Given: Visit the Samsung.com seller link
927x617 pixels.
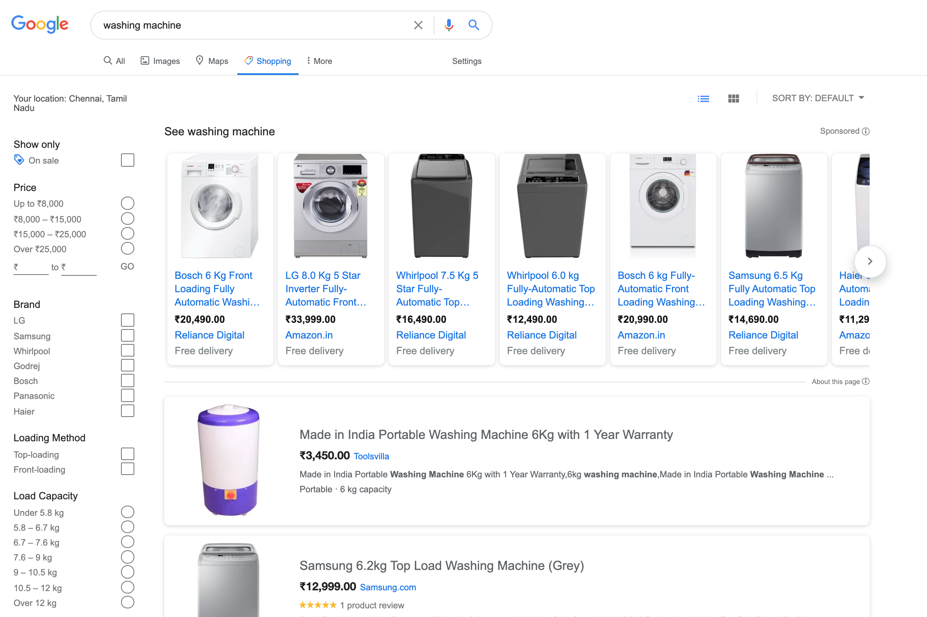Looking at the screenshot, I should (x=388, y=588).
